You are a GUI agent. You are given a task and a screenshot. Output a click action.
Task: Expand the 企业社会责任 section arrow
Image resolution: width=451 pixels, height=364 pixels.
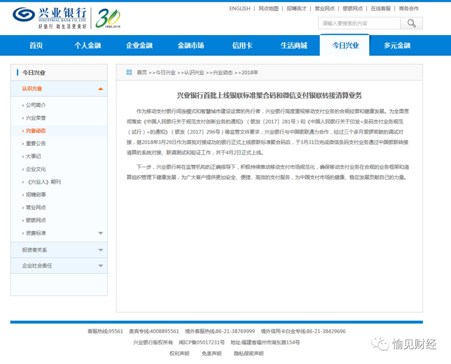click(x=100, y=265)
